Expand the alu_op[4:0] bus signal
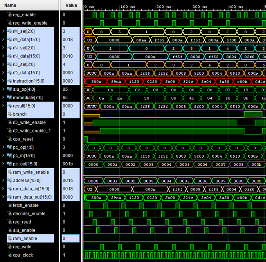The height and width of the screenshot is (262, 266). 3,89
